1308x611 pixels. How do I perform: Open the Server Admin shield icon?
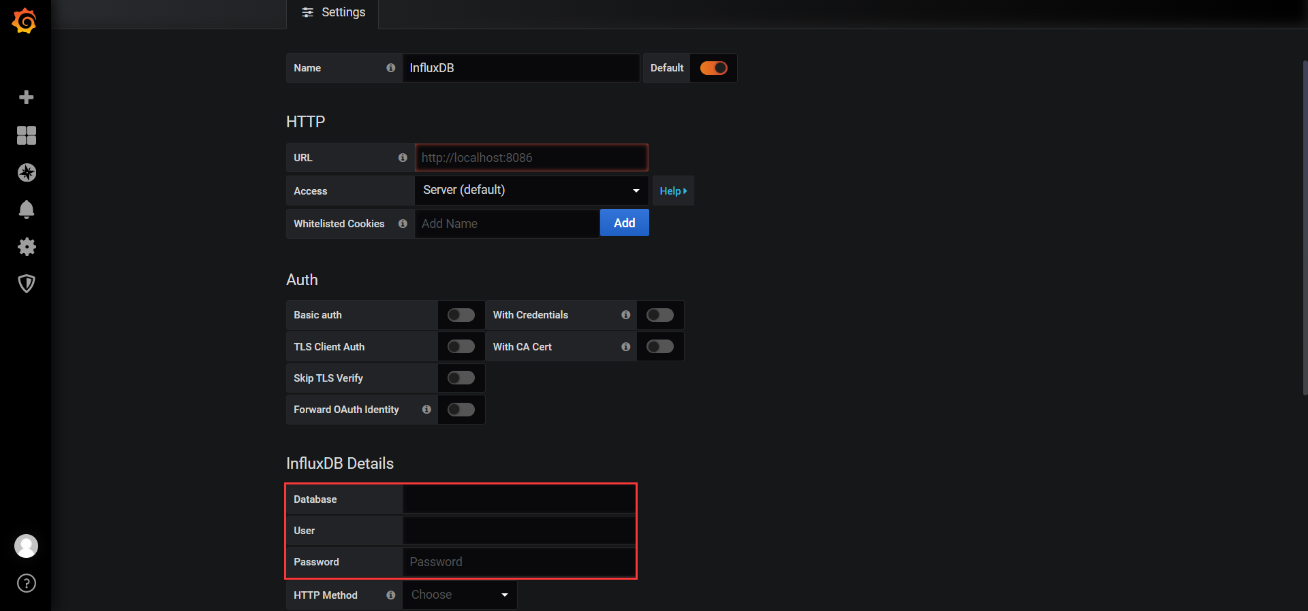tap(27, 284)
